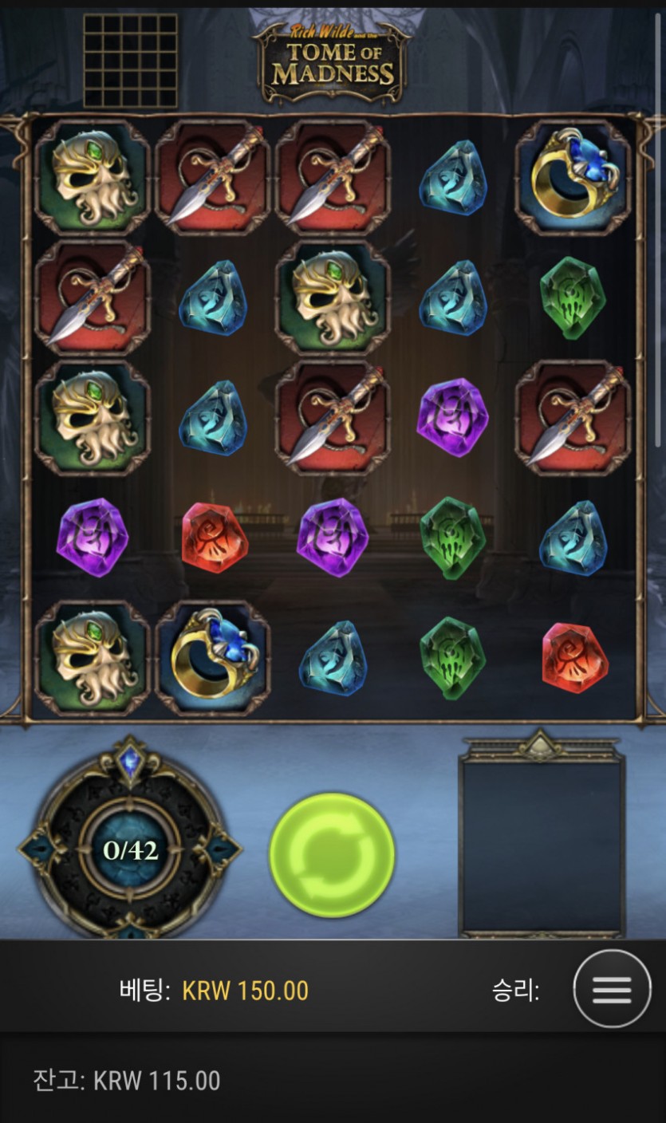Tap the red gem in bottom-right corner
This screenshot has width=666, height=1123.
[574, 659]
